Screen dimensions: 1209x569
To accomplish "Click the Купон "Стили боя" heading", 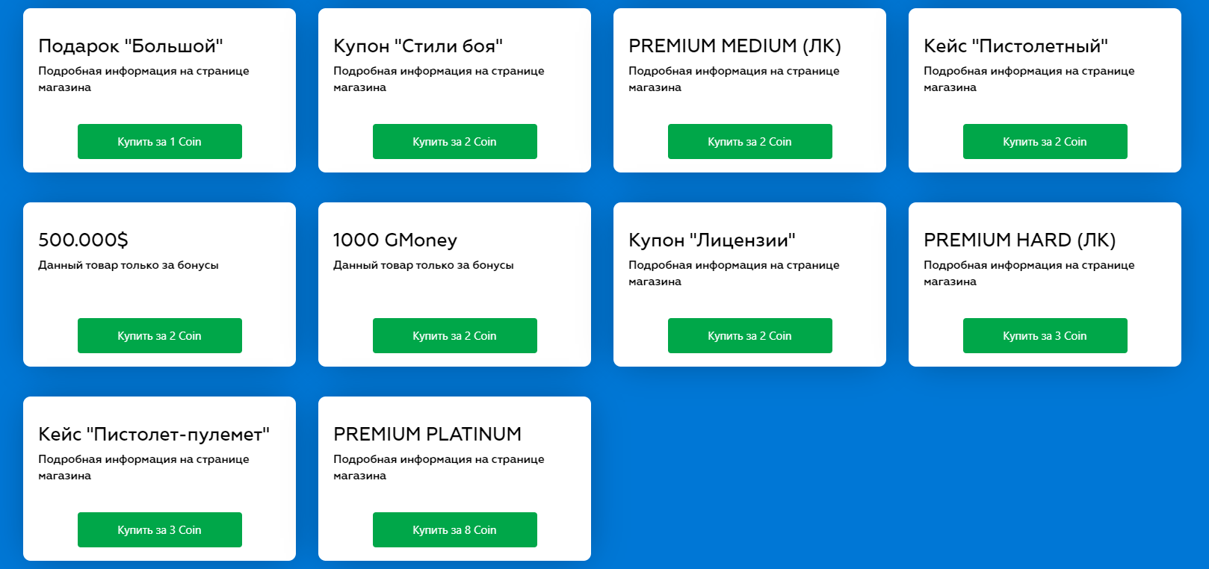I will point(418,46).
